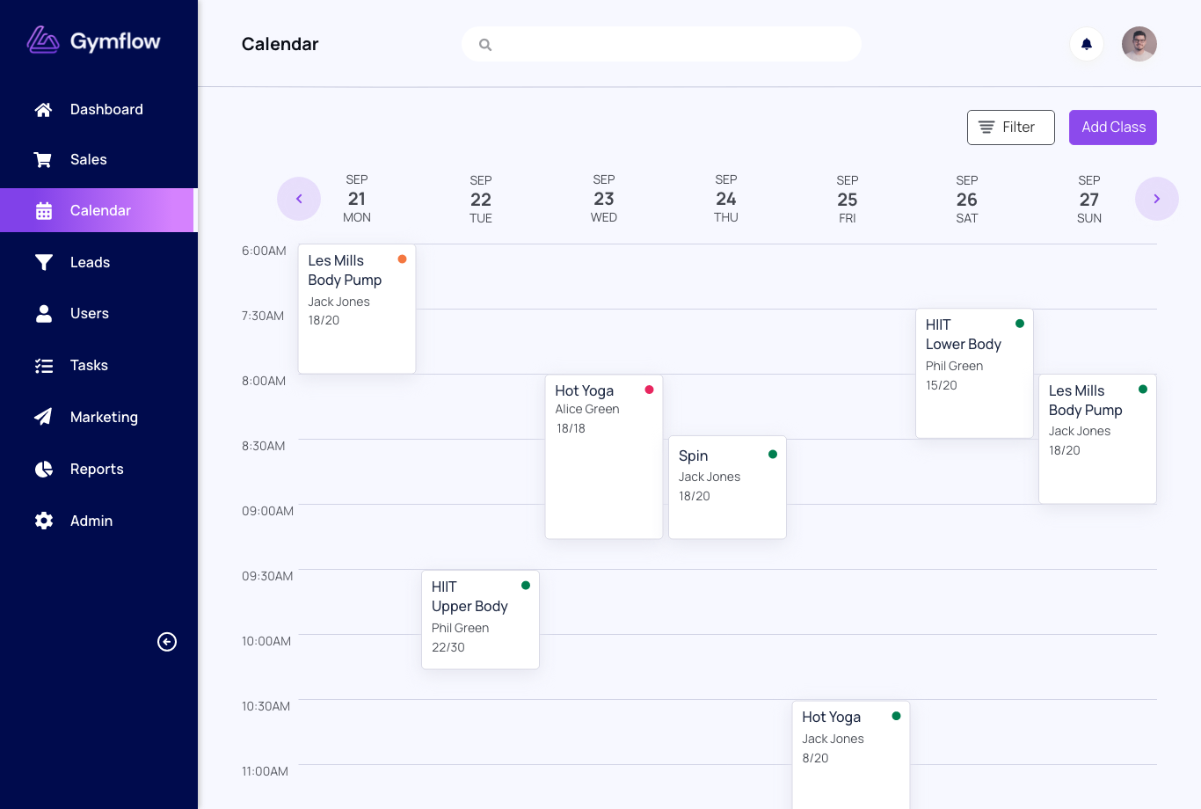The height and width of the screenshot is (809, 1201).
Task: Click the Gymflow logo icon
Action: [x=42, y=40]
